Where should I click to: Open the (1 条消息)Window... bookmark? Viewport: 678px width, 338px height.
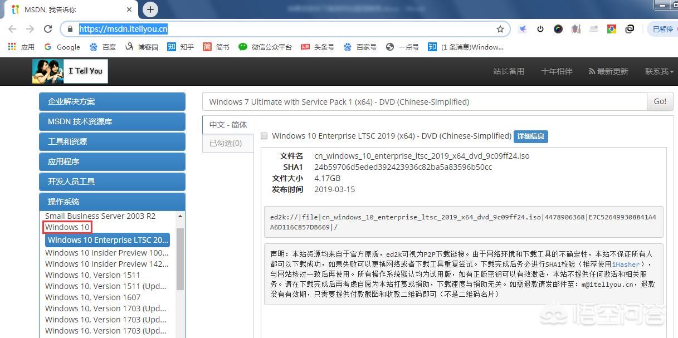[x=466, y=47]
